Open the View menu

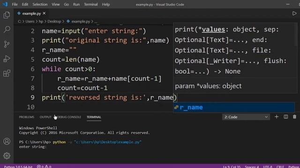pos(55,4)
